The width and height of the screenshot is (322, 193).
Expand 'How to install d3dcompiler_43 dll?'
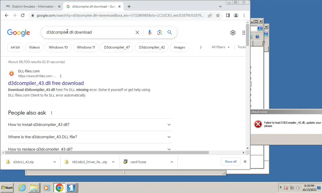tap(90, 125)
